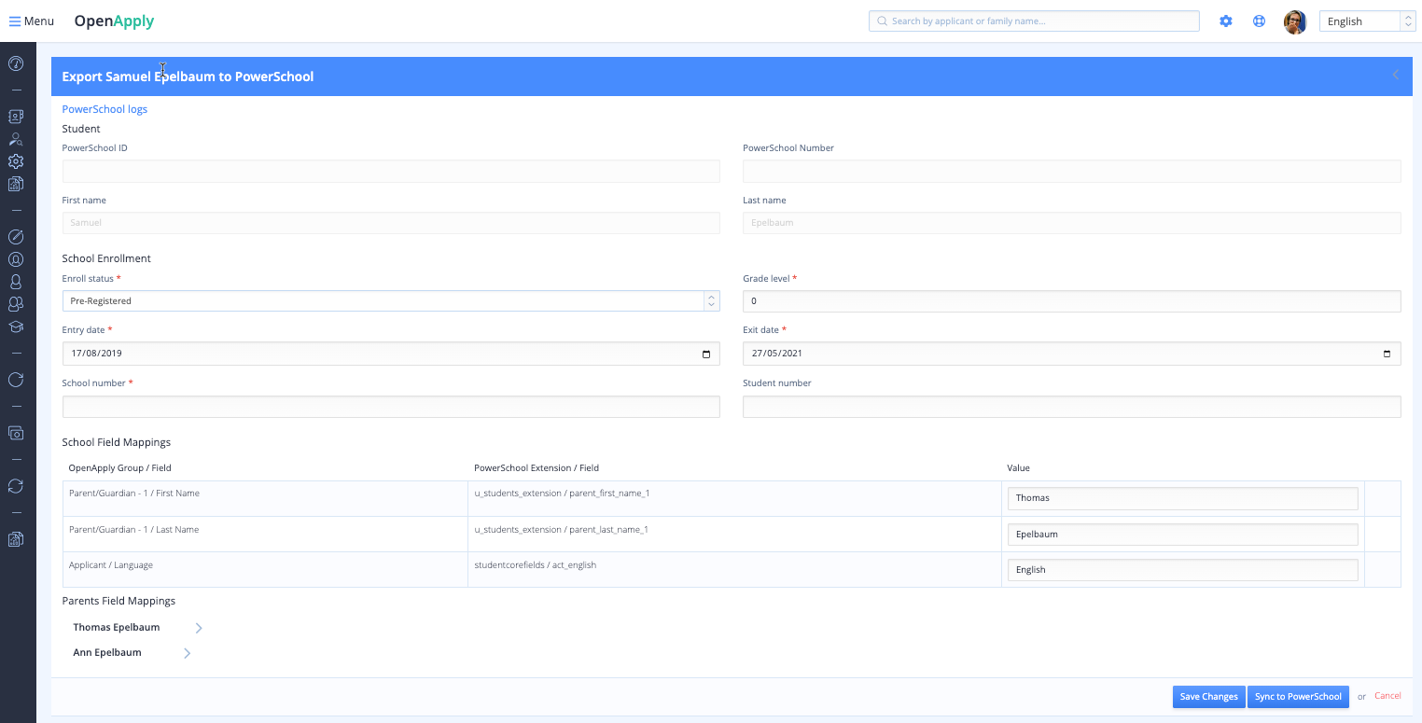This screenshot has height=723, width=1422.
Task: Open the two-arrow sync sidebar icon
Action: (16, 486)
